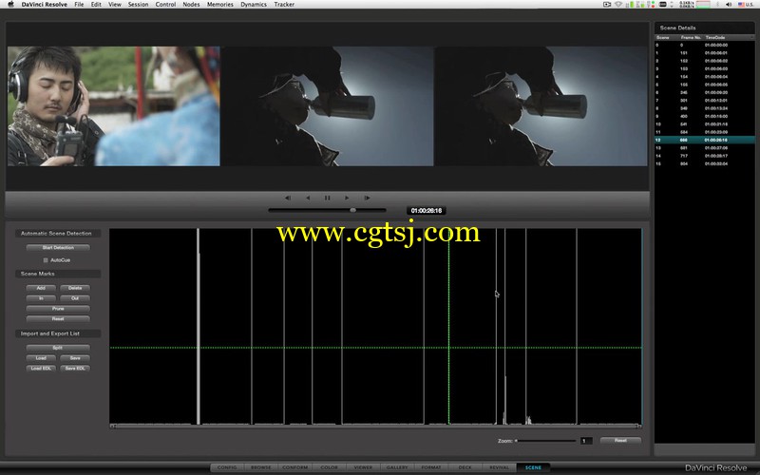Sort by the Frame No. column header
760x475 pixels.
pos(691,37)
